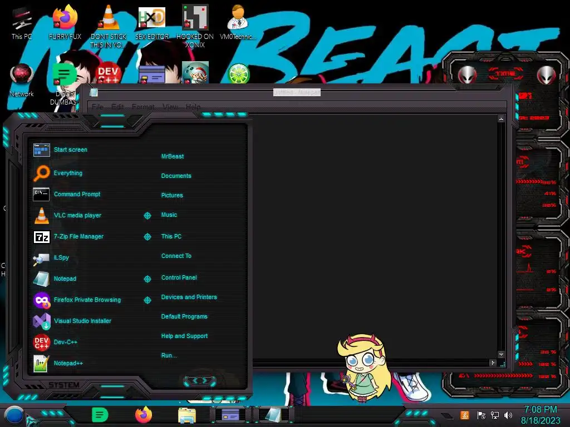Open File Explorer from the taskbar
This screenshot has width=570, height=427.
(x=187, y=415)
